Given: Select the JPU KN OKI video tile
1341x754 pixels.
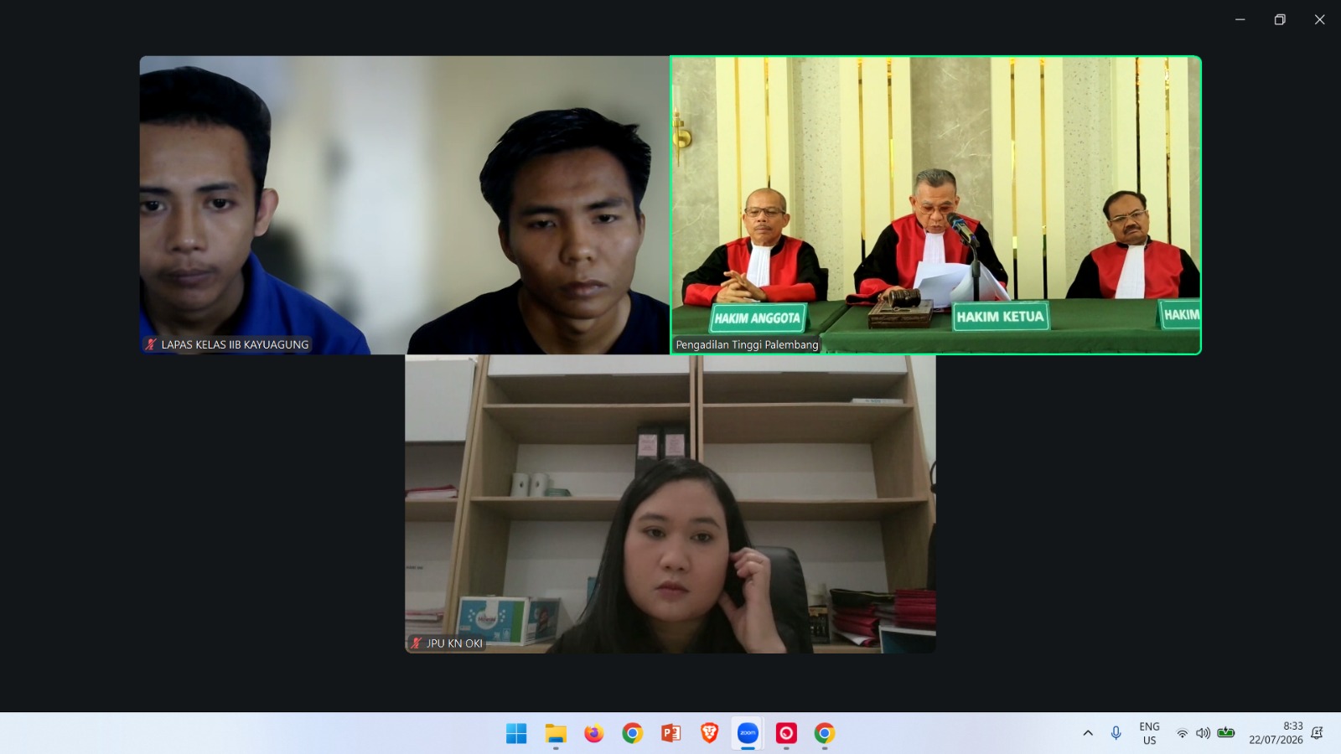Looking at the screenshot, I should click(670, 504).
